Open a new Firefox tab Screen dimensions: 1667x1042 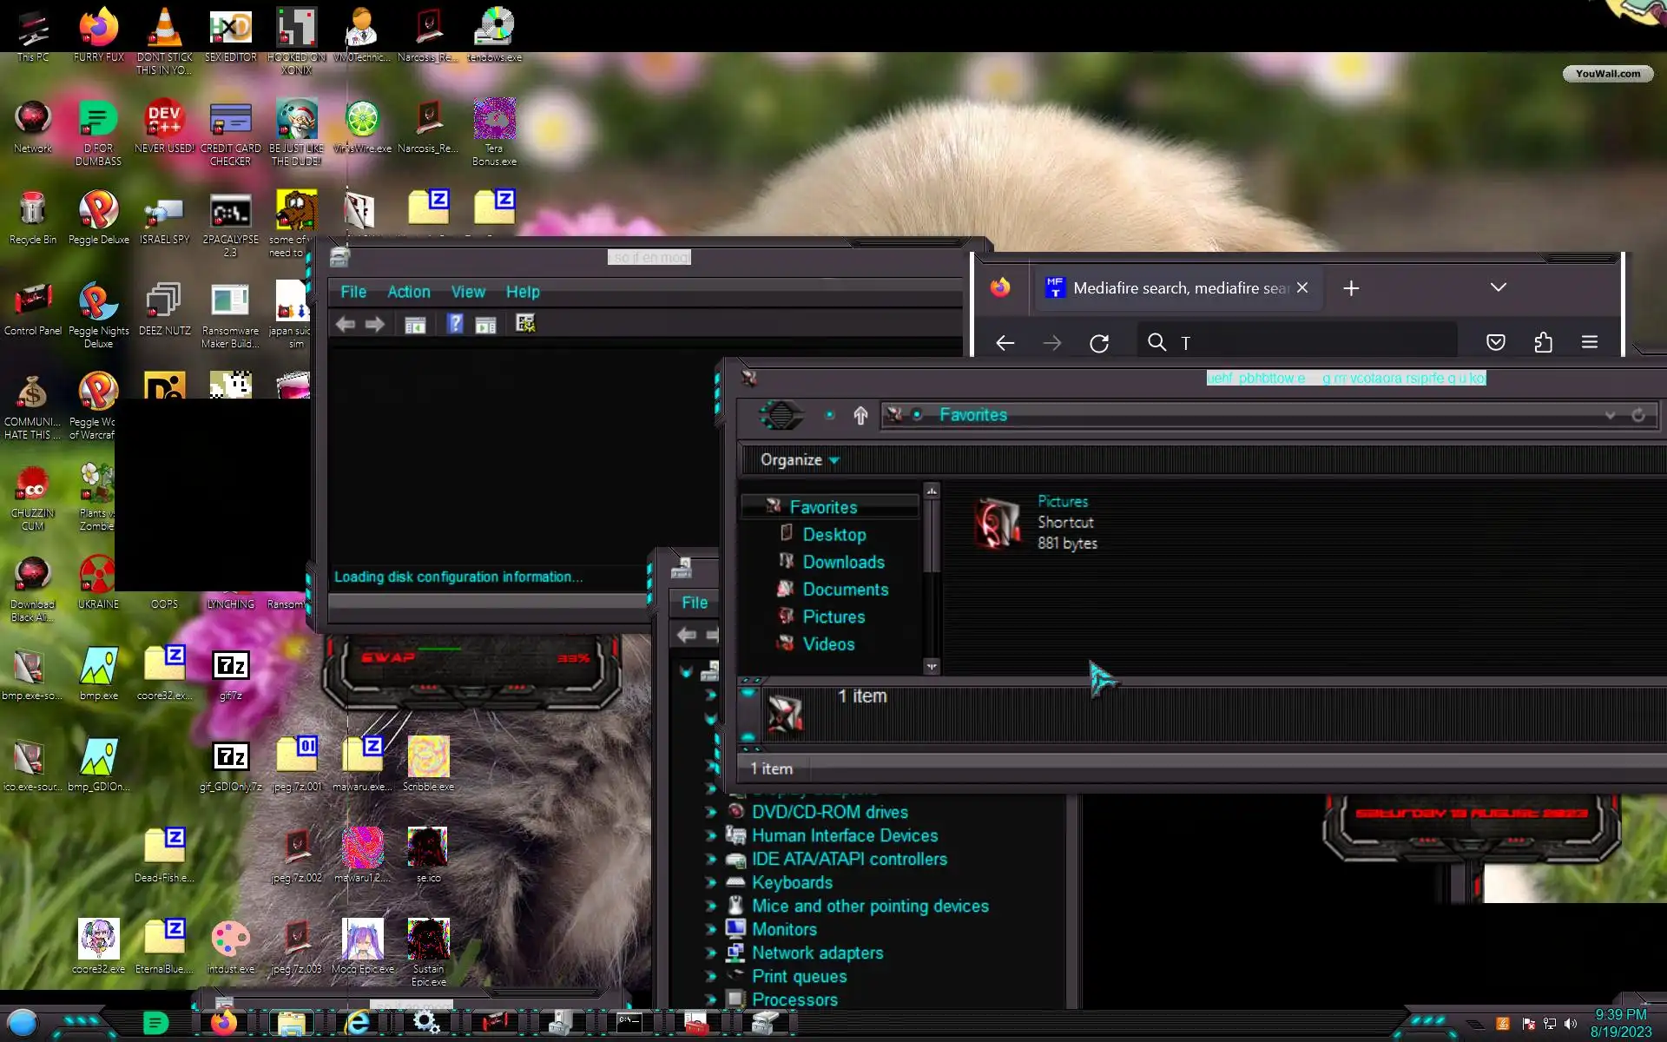pos(1350,288)
